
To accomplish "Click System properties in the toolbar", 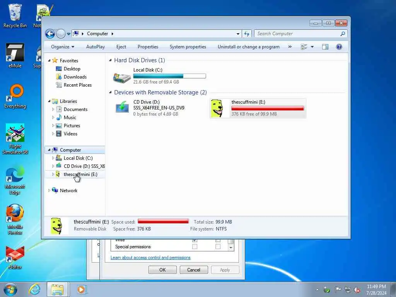I will [x=188, y=47].
